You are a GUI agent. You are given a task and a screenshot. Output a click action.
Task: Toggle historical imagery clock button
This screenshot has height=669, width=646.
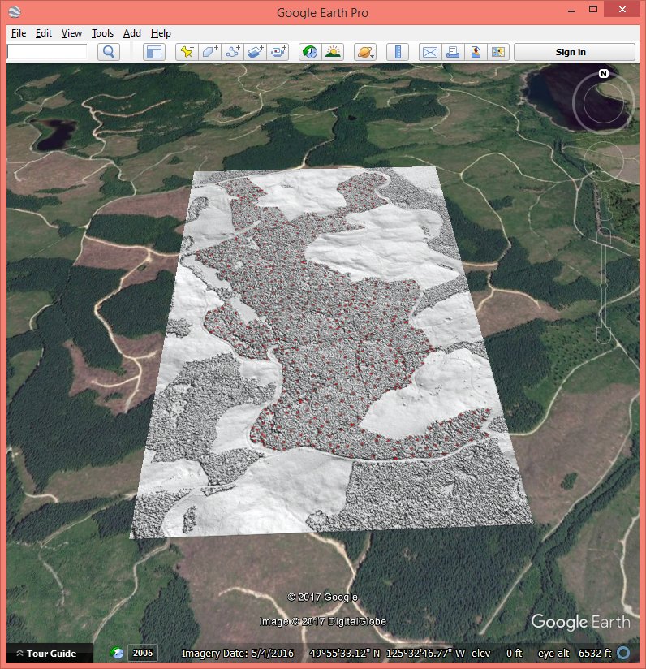click(x=309, y=52)
